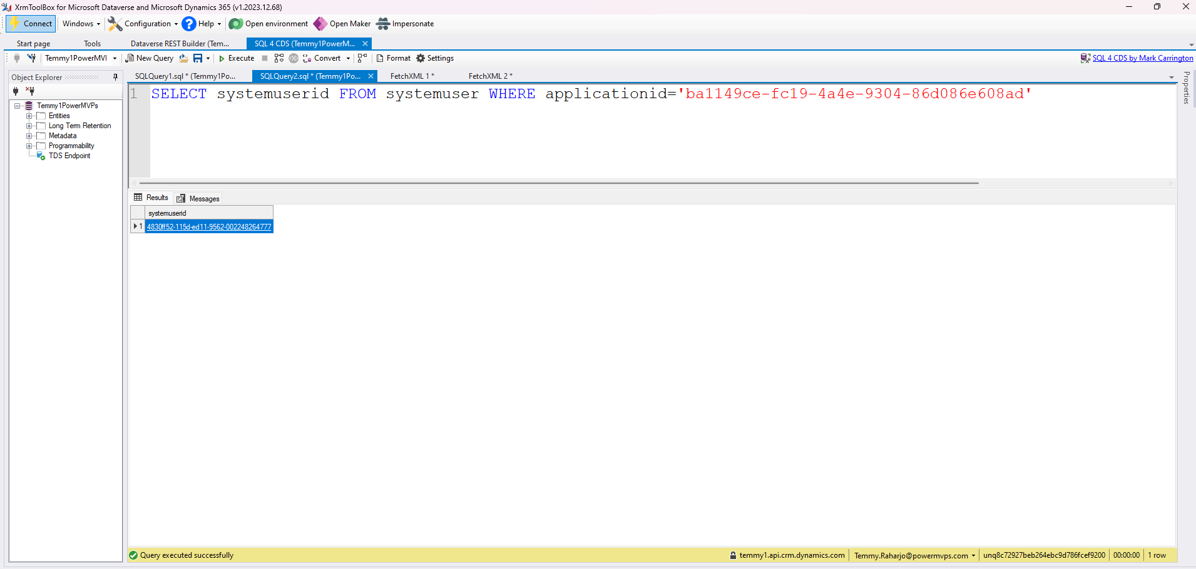This screenshot has height=569, width=1196.
Task: Open SQL 4 CDS Settings
Action: (x=435, y=58)
